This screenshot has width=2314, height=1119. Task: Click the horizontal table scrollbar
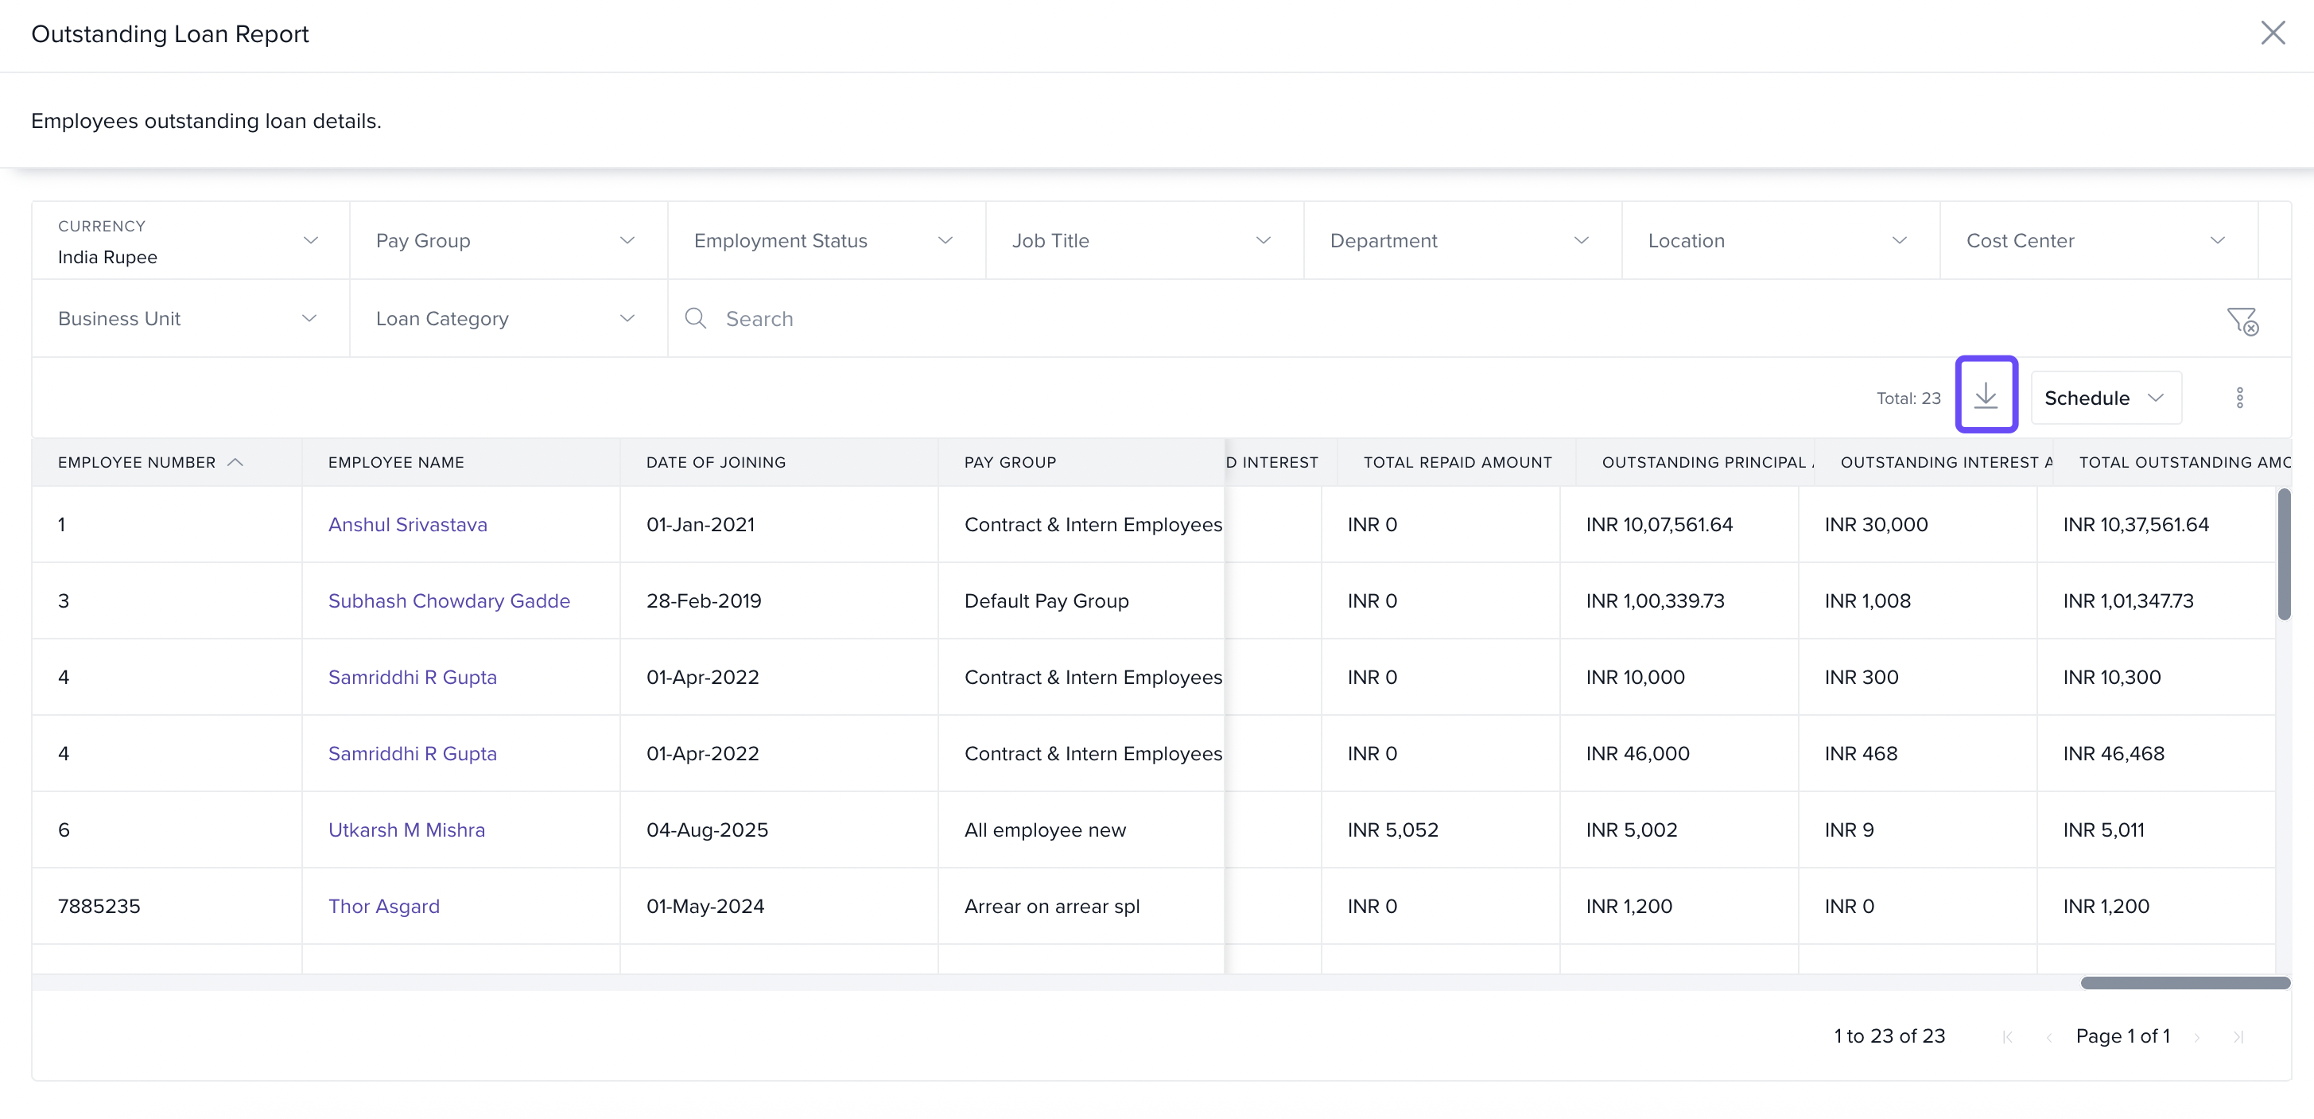(2184, 982)
